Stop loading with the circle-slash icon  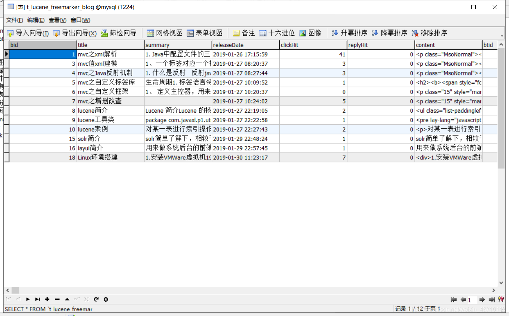click(106, 299)
